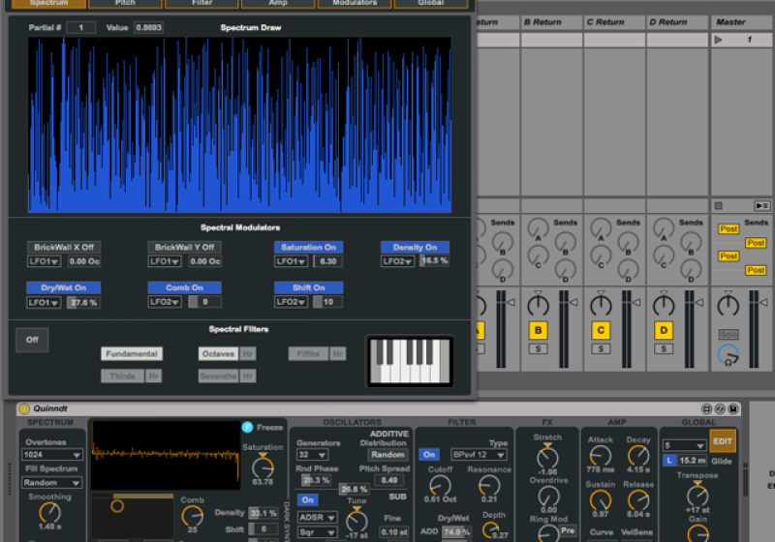Click the Dry/Wet 27.6 % value slider
Screen dimensions: 775x542
coord(83,303)
